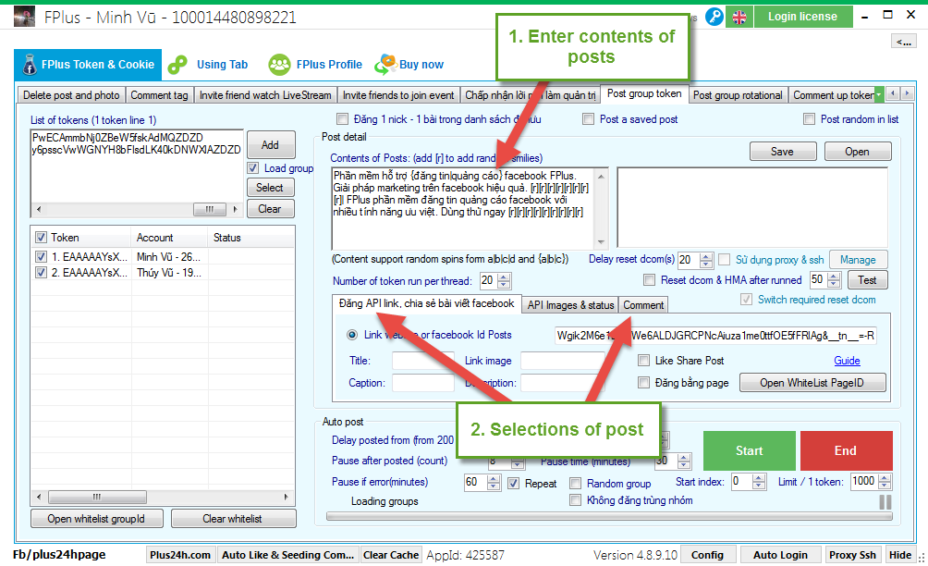The width and height of the screenshot is (928, 566).
Task: Switch to API Images & status tab
Action: click(570, 305)
